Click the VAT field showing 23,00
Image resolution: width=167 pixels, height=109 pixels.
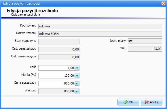(145, 49)
